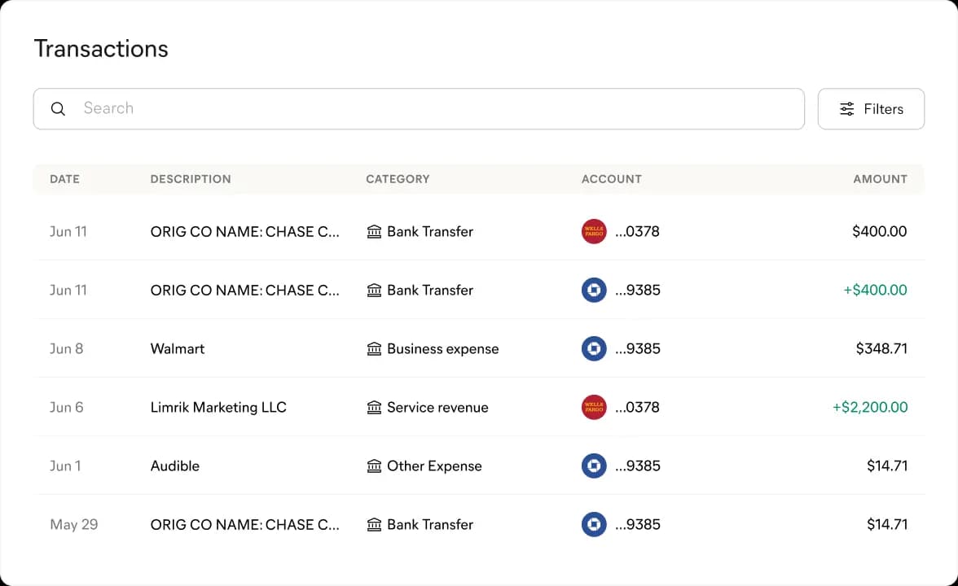Sort transactions by the DATE column
The width and height of the screenshot is (958, 586).
[64, 179]
